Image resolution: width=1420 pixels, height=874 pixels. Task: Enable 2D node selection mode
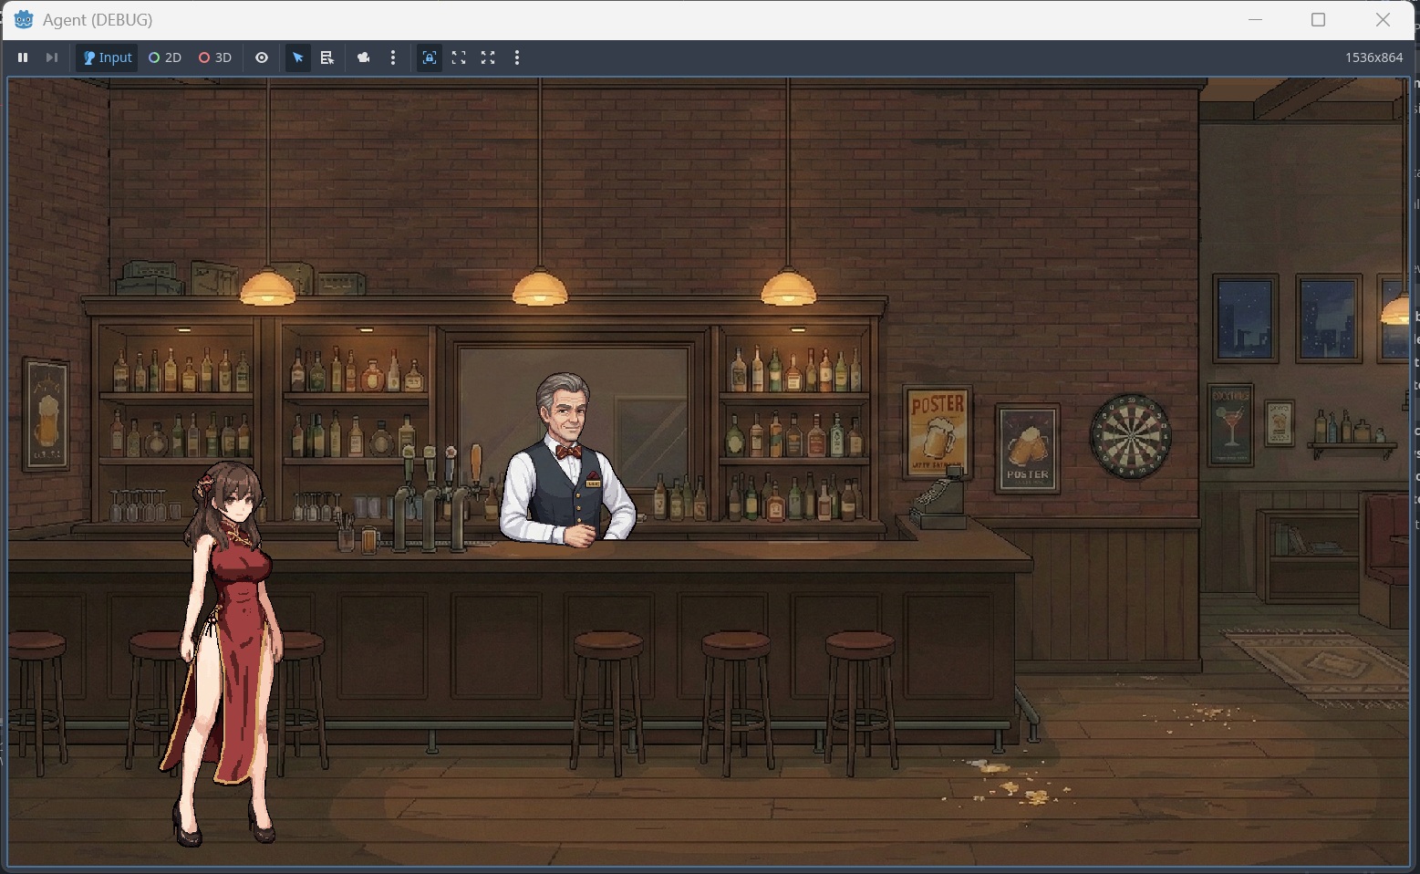(165, 57)
